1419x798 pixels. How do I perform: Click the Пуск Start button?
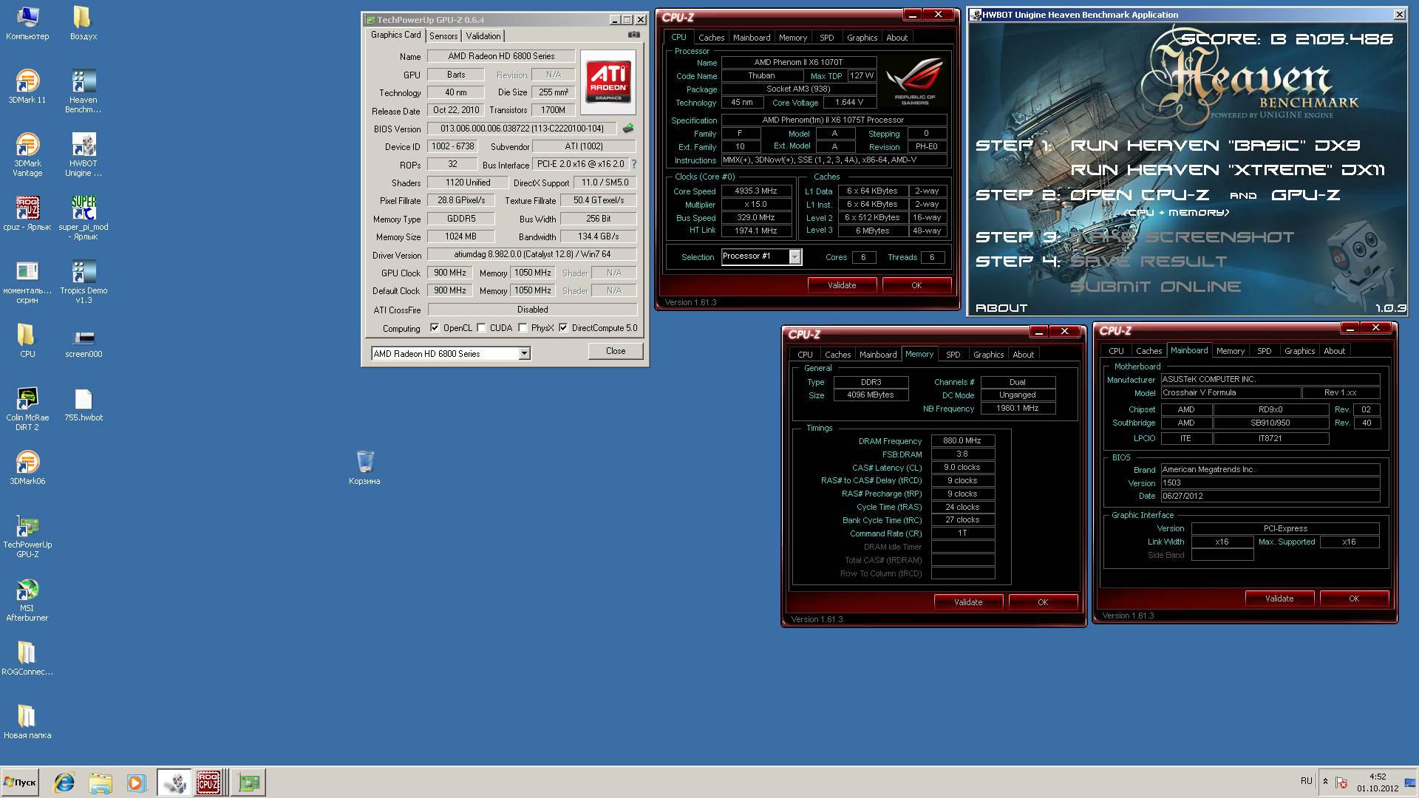(20, 782)
